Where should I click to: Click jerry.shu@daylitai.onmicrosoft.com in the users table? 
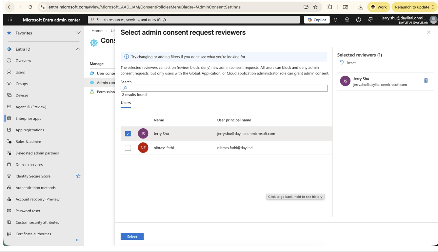coord(246,134)
